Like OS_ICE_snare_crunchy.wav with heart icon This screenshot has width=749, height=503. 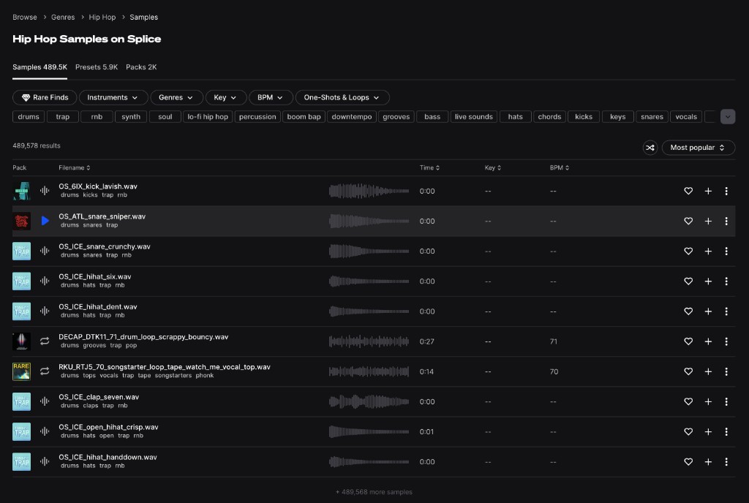(688, 251)
